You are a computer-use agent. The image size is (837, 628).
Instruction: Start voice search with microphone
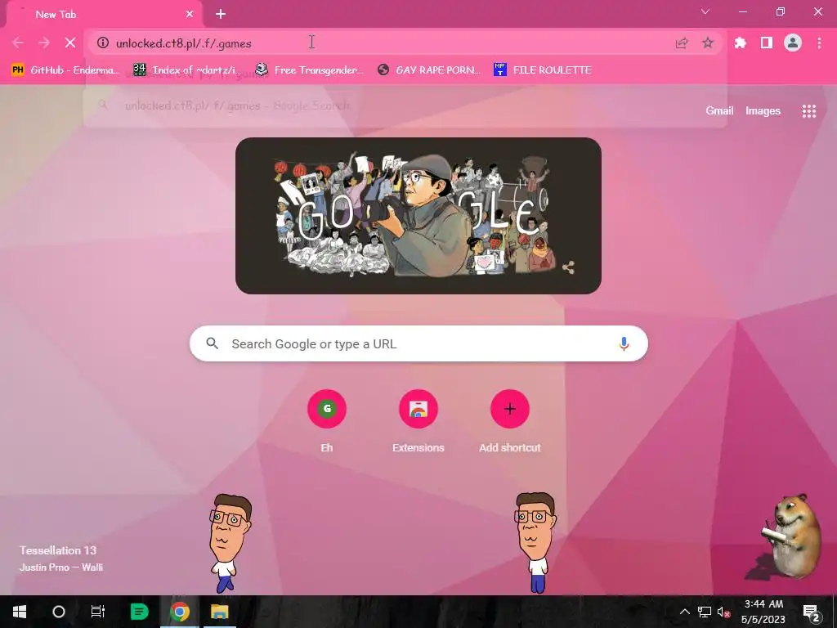[624, 344]
